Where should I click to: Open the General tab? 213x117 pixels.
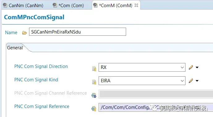pos(15,48)
